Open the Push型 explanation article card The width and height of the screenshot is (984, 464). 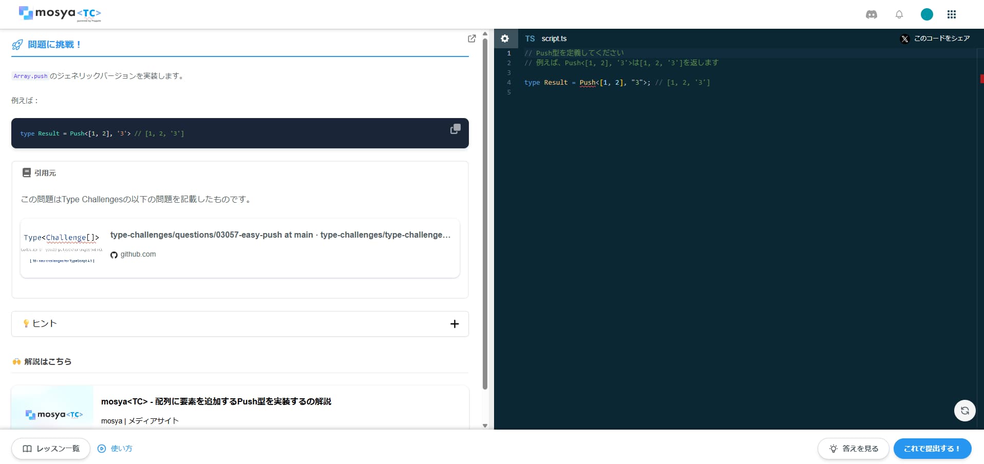click(240, 407)
